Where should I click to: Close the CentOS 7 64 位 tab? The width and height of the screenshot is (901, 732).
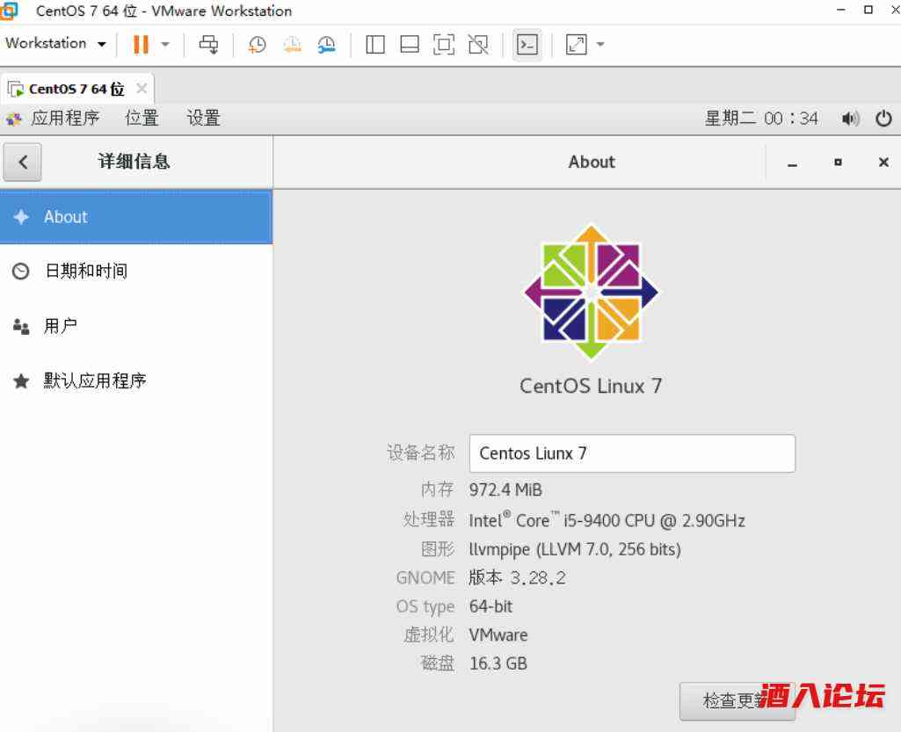142,89
